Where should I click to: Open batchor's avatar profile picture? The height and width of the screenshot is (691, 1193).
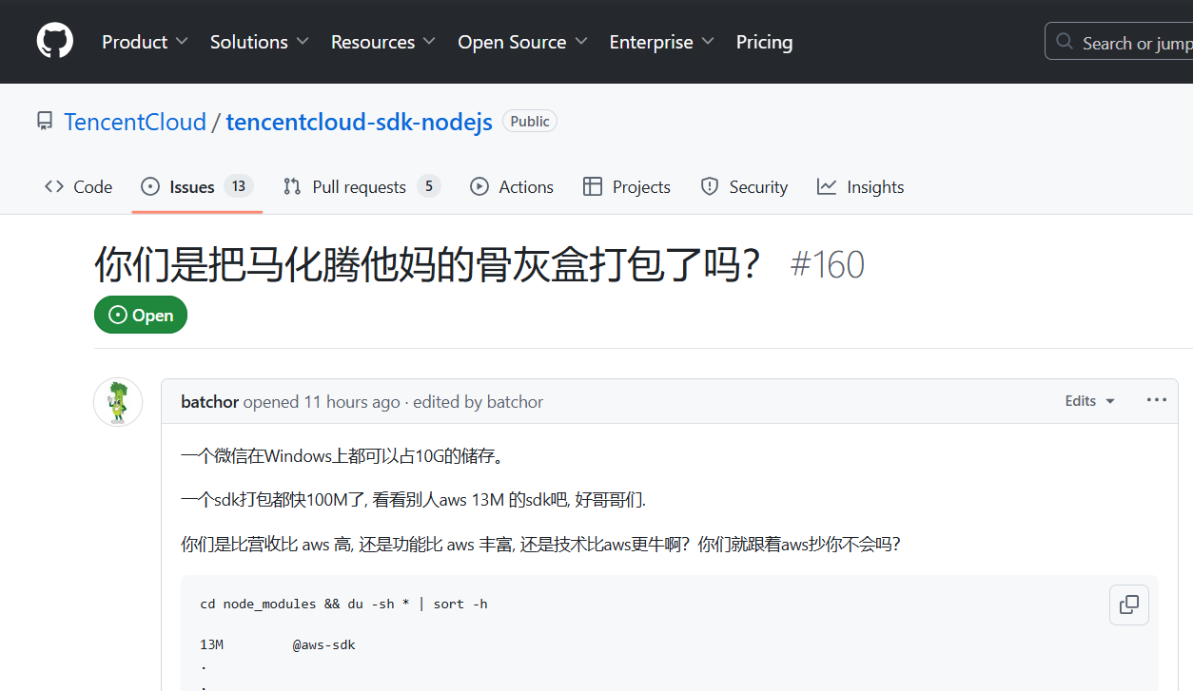118,402
